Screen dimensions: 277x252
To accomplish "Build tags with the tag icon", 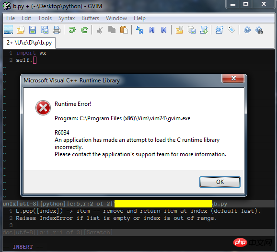I will coord(231,30).
